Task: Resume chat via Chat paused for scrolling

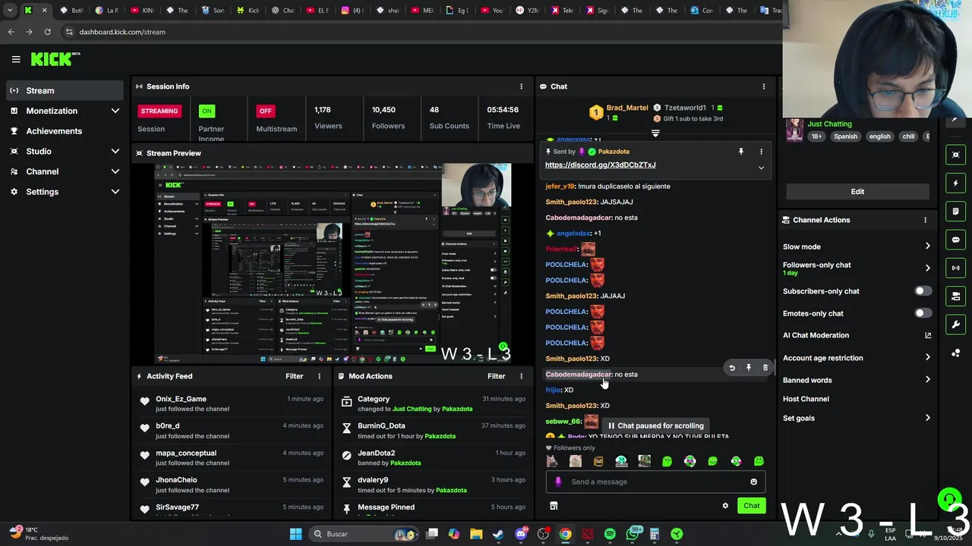Action: coord(656,426)
